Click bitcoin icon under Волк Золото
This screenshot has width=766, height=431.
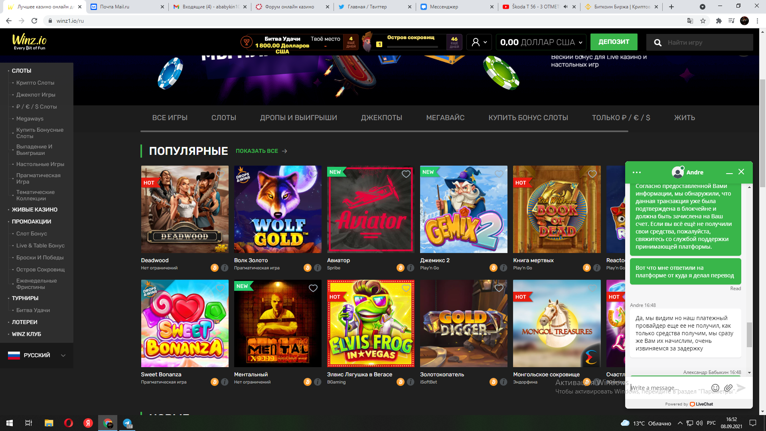point(308,268)
